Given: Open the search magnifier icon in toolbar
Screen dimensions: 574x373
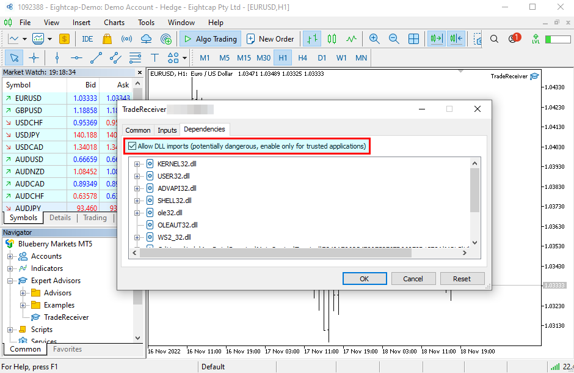Looking at the screenshot, I should [495, 39].
